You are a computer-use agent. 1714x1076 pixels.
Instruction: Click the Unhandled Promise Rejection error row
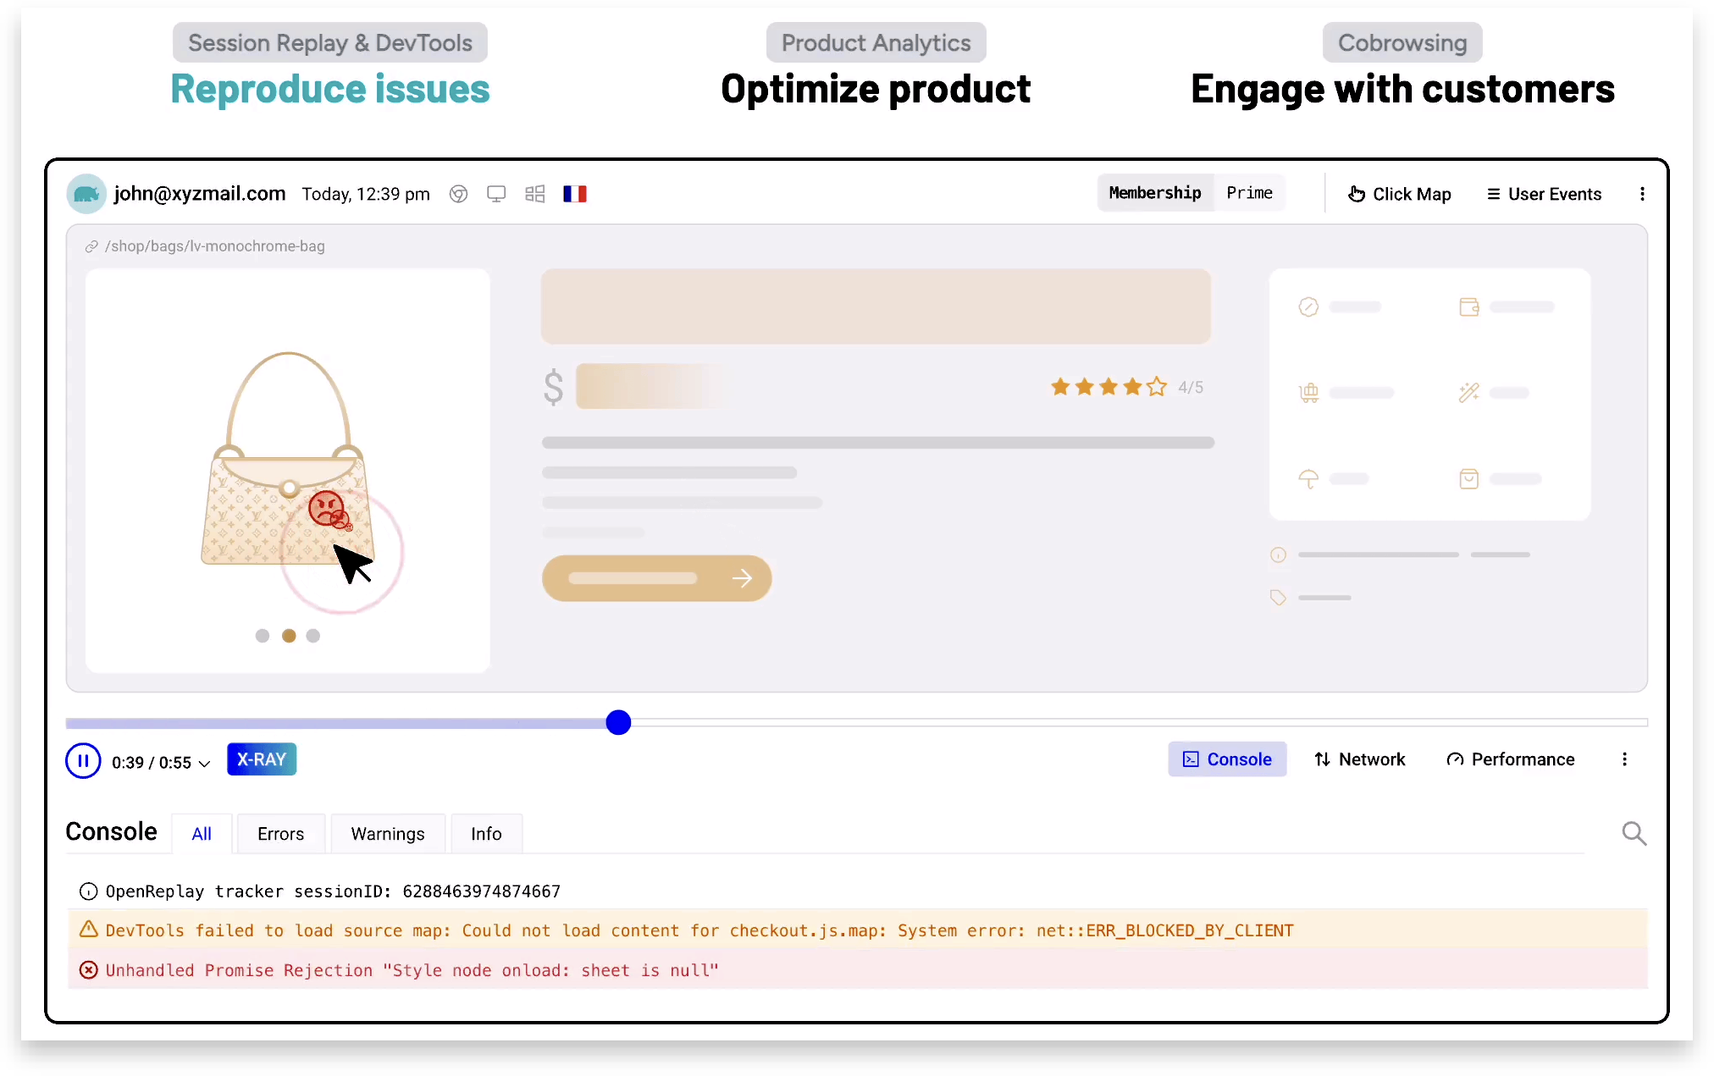[412, 970]
